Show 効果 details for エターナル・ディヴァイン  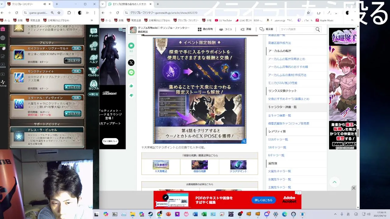coord(76,98)
